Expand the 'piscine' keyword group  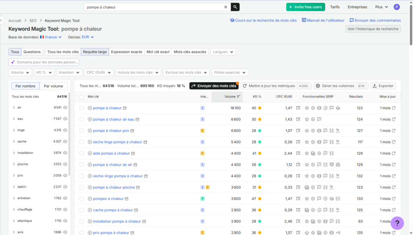(x=14, y=164)
